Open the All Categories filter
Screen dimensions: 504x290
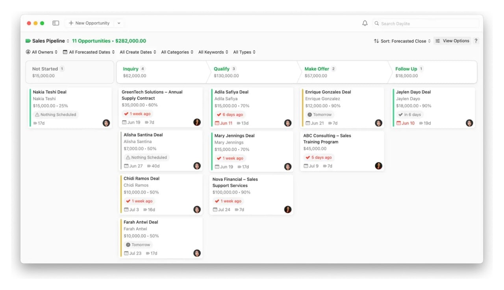coord(177,52)
